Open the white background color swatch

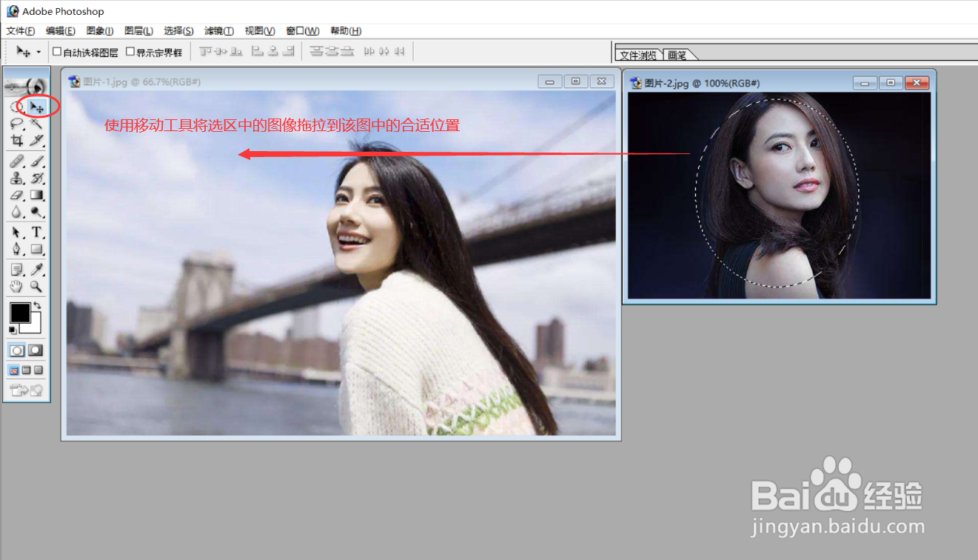tap(35, 327)
